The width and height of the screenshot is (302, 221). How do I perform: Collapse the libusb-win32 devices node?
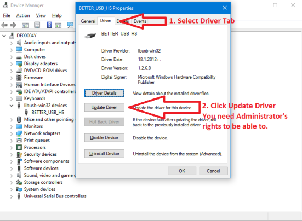pyautogui.click(x=12, y=106)
